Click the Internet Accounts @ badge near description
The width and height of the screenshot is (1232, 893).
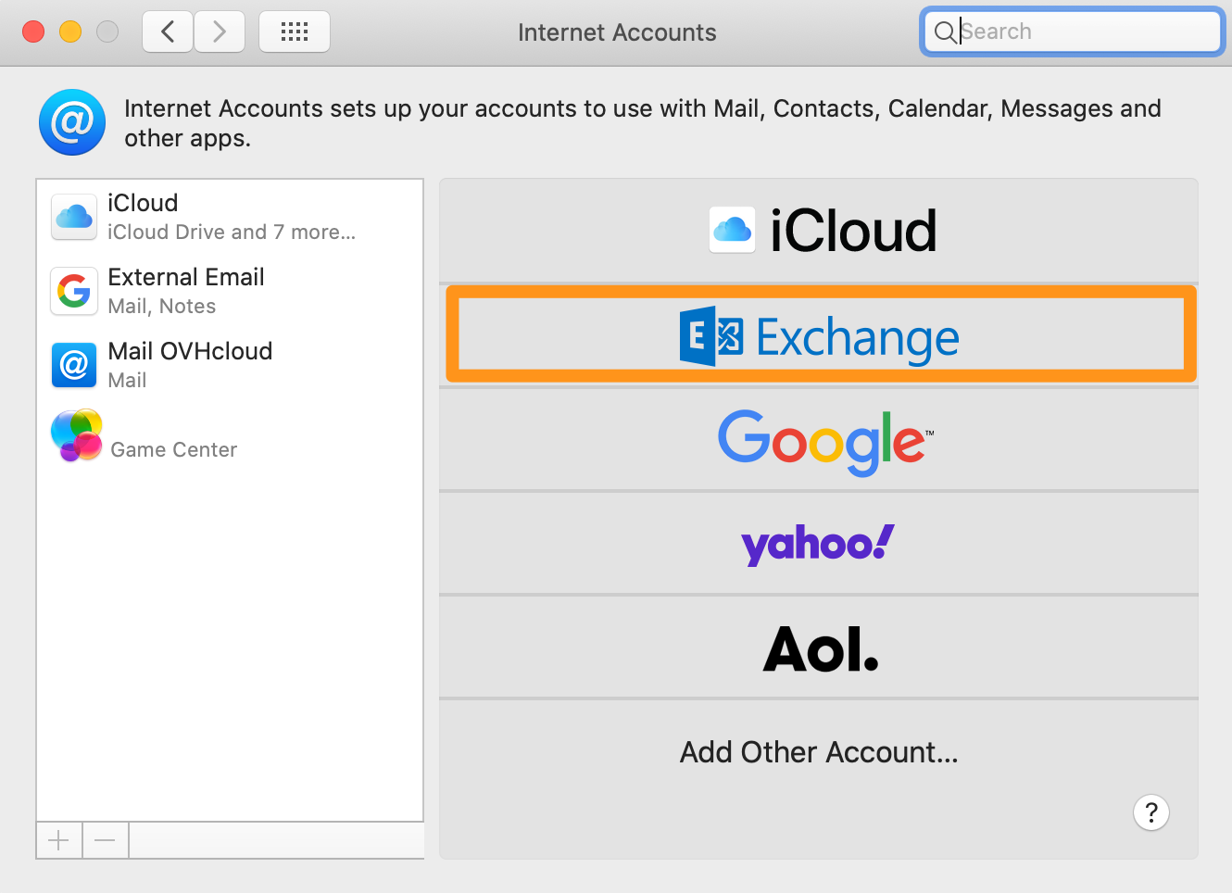coord(71,121)
